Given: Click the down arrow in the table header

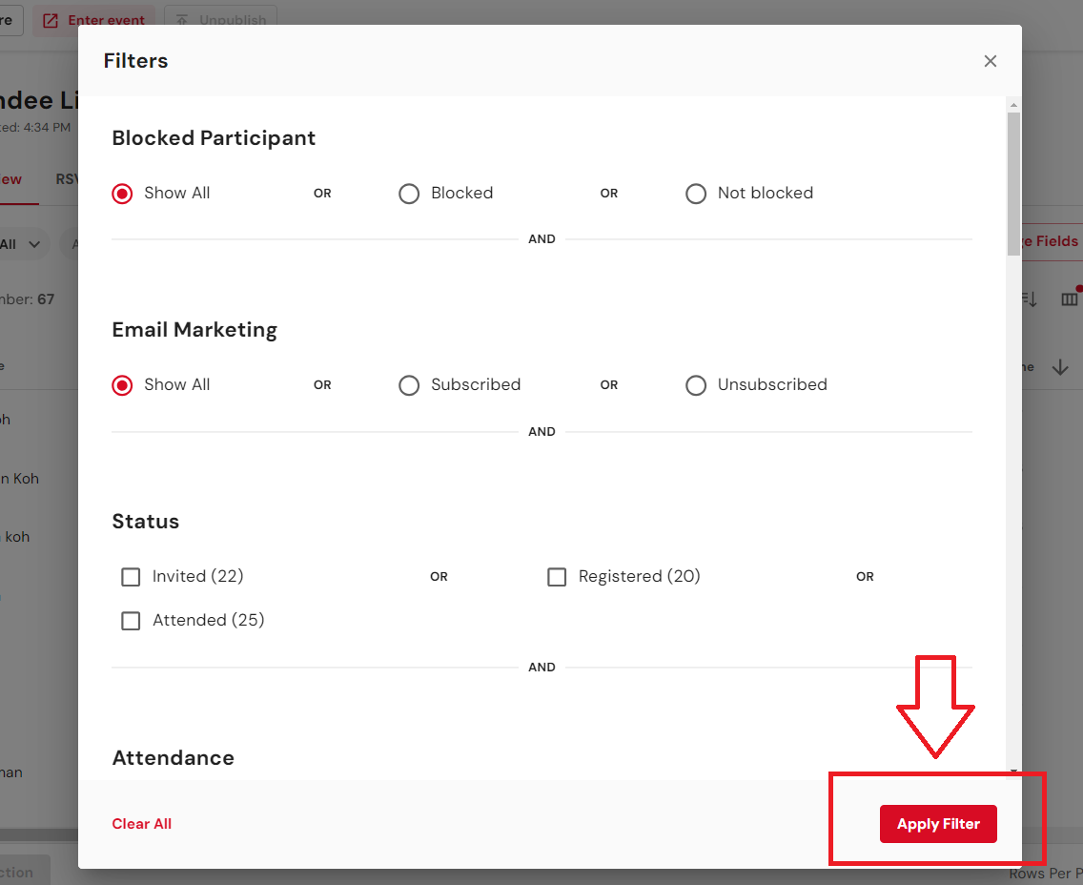Looking at the screenshot, I should click(1060, 367).
